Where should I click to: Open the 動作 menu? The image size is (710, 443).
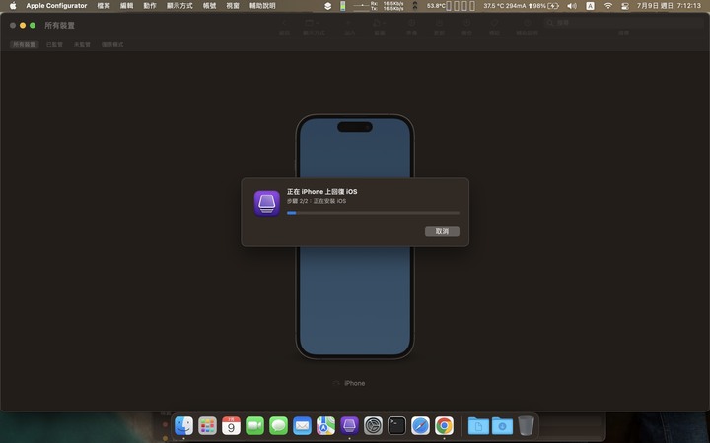pos(150,6)
